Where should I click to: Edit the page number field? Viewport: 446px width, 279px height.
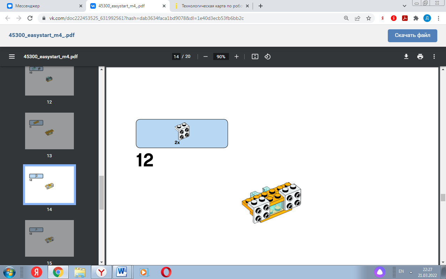pos(176,56)
